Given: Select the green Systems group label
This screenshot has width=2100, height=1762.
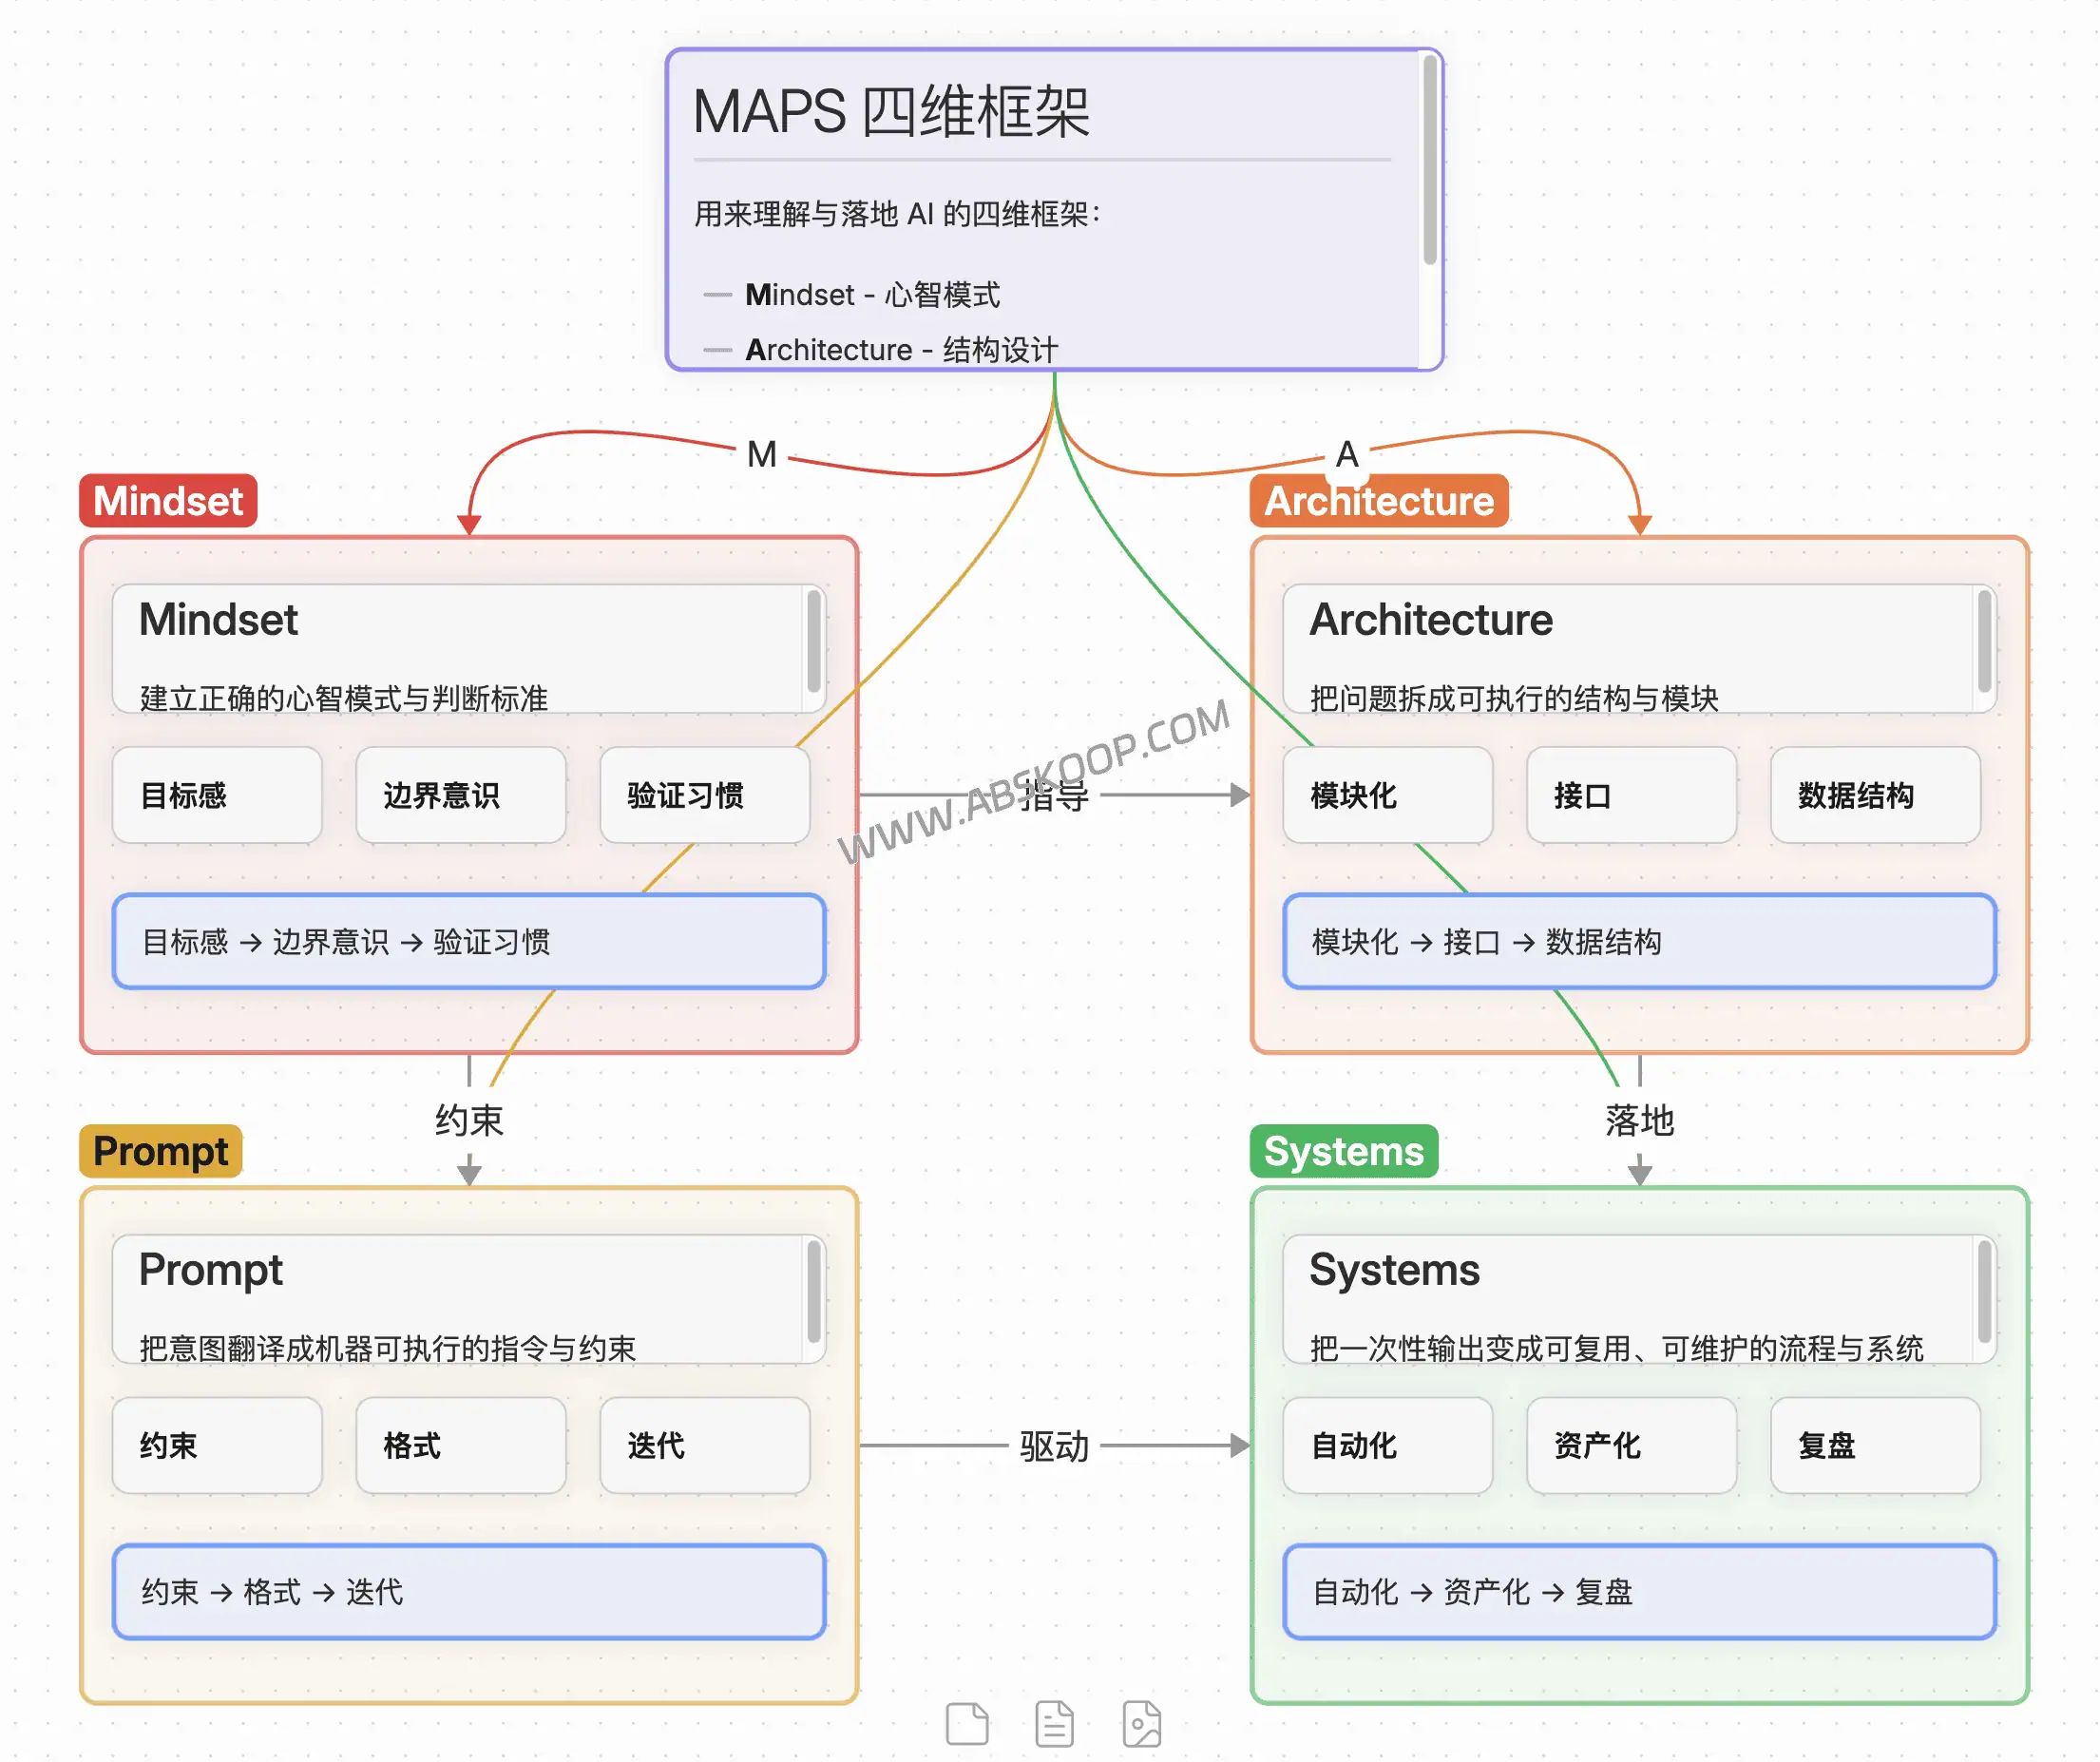Looking at the screenshot, I should 1343,1151.
